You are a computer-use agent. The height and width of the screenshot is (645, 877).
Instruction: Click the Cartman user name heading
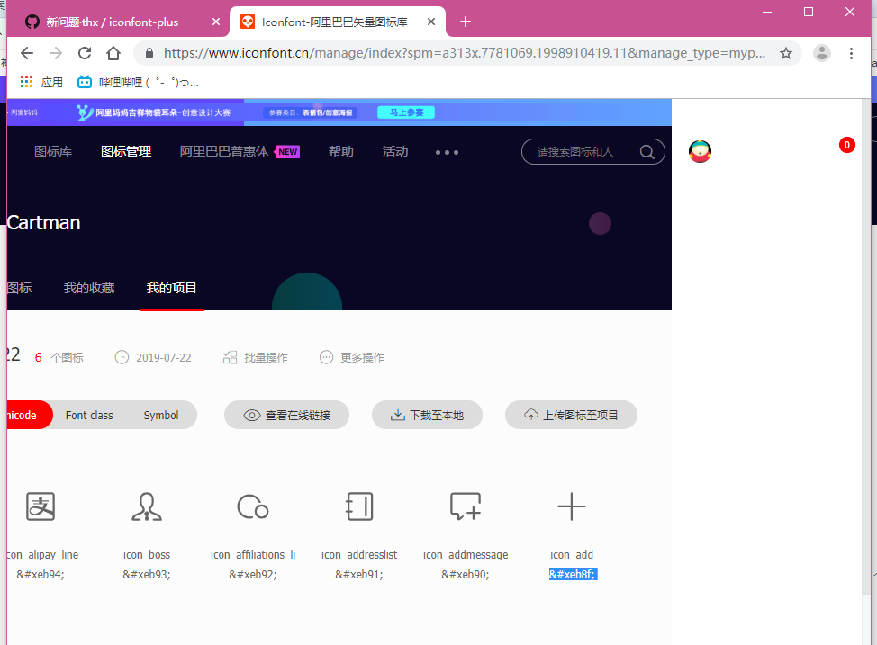pos(43,222)
